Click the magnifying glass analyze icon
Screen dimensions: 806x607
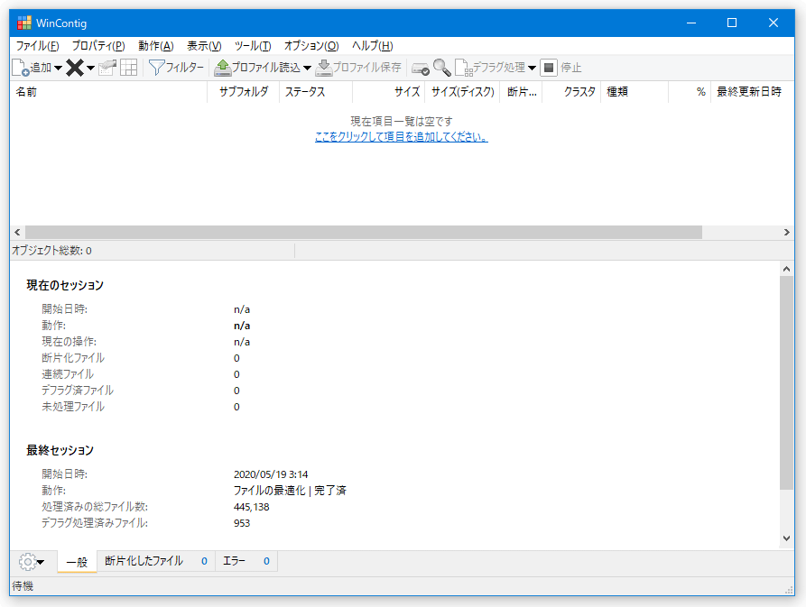441,68
